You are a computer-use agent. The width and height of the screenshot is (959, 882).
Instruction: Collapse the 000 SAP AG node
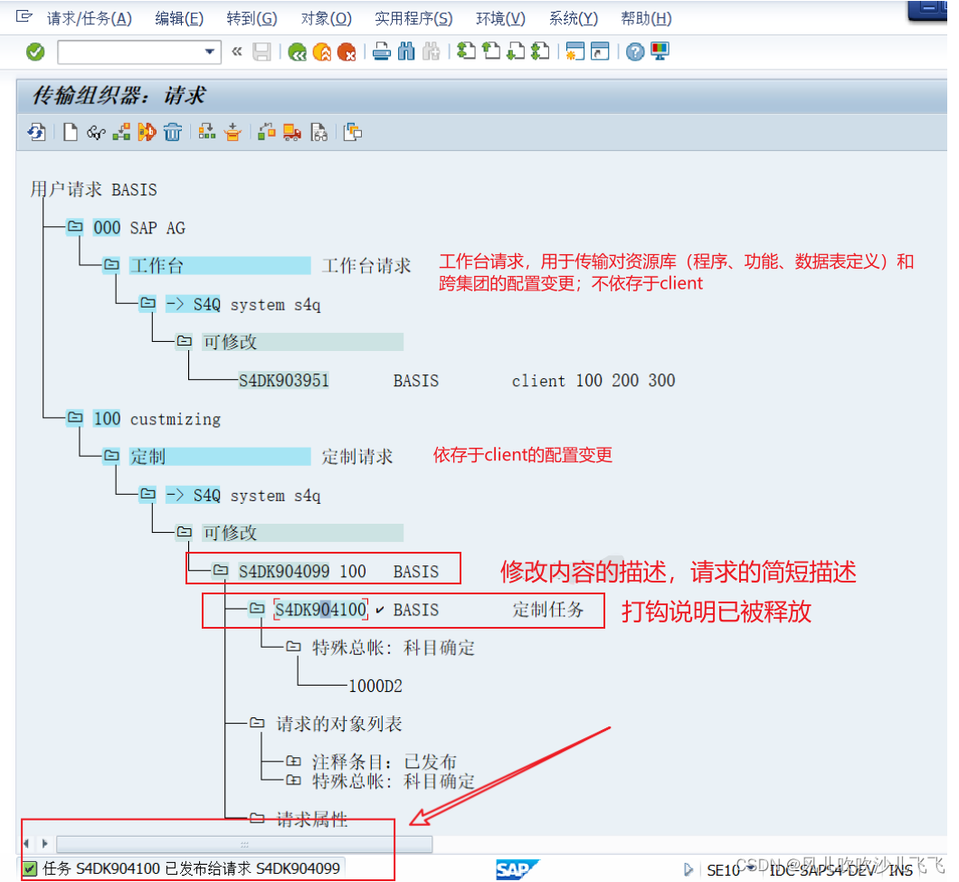(x=76, y=226)
